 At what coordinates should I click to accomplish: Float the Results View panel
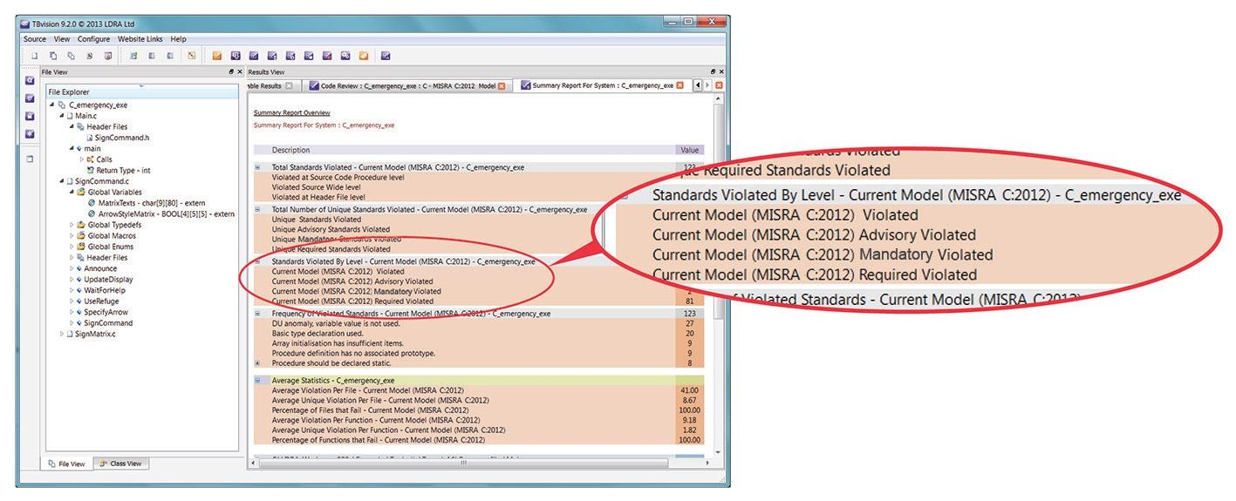click(x=714, y=71)
